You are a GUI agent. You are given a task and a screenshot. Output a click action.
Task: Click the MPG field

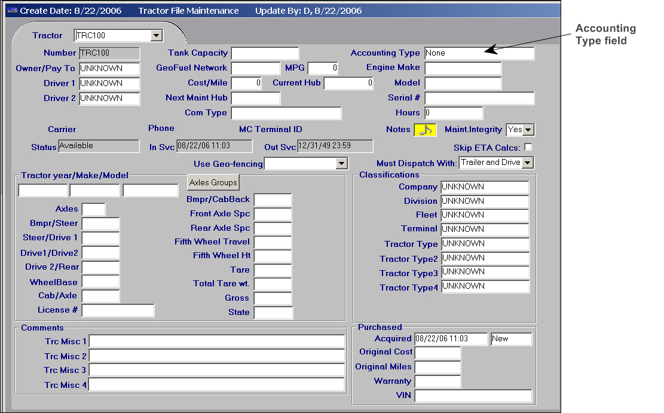tap(323, 68)
